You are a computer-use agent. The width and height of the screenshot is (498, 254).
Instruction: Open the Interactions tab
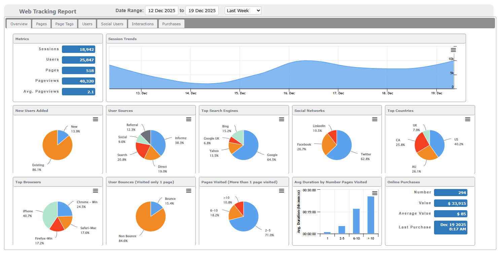[143, 24]
